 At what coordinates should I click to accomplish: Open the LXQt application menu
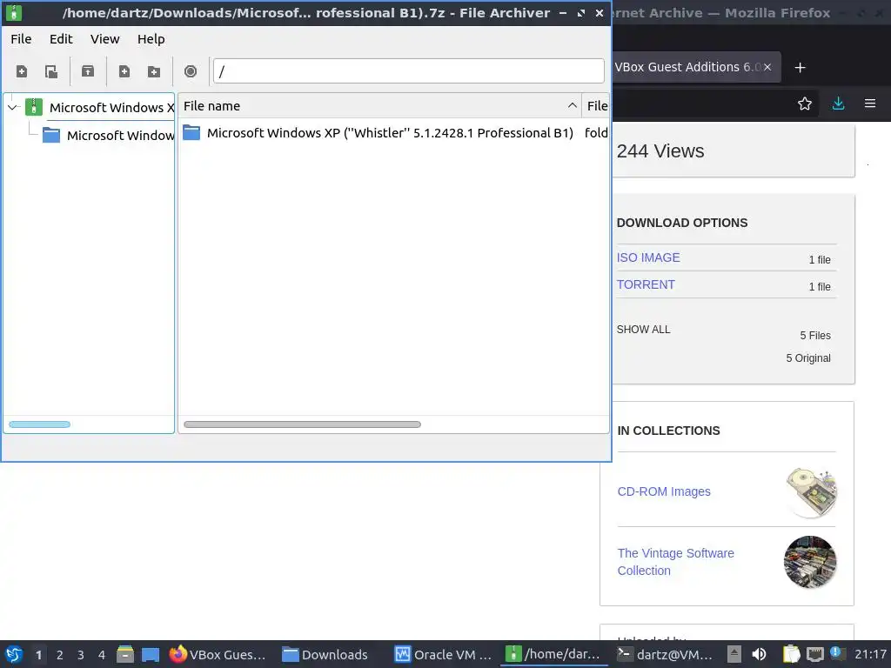pyautogui.click(x=14, y=654)
